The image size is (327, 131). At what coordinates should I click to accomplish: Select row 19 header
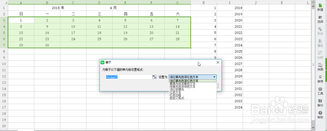(x=4, y=120)
